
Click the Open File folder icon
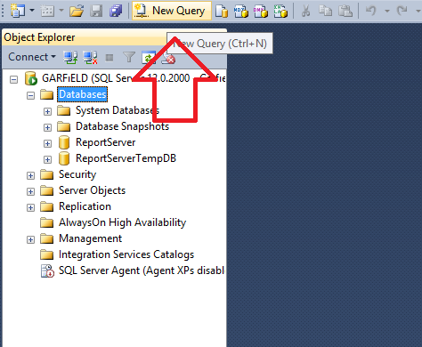click(x=77, y=11)
